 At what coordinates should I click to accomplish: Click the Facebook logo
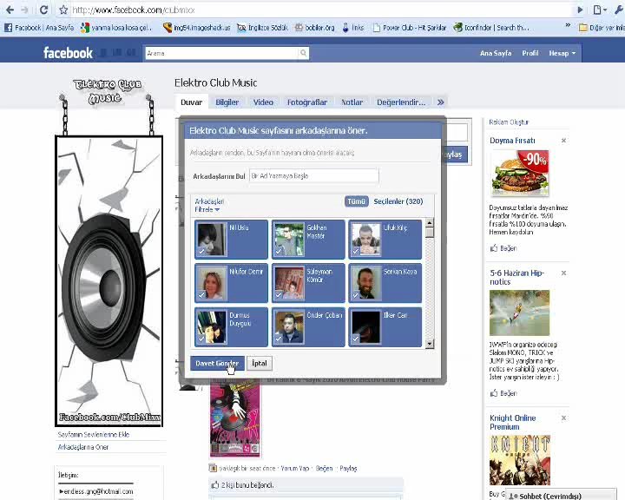pos(68,53)
